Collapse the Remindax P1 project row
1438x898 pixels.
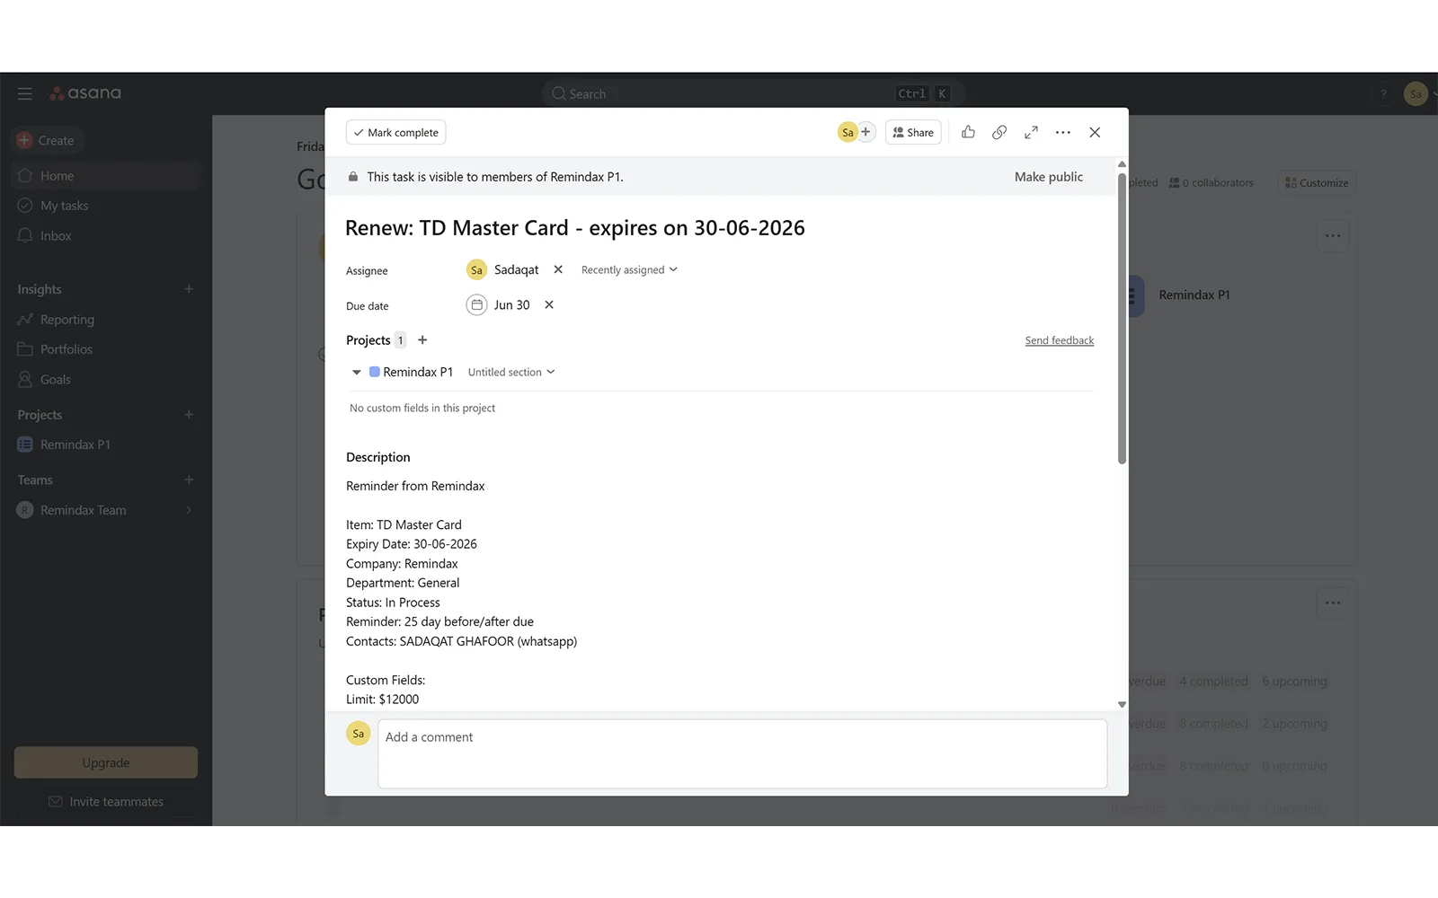357,373
